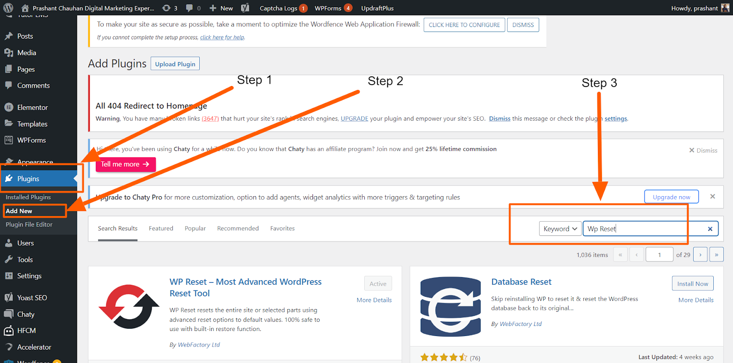The image size is (733, 363).
Task: Open the Keyword search type dropdown
Action: (x=560, y=229)
